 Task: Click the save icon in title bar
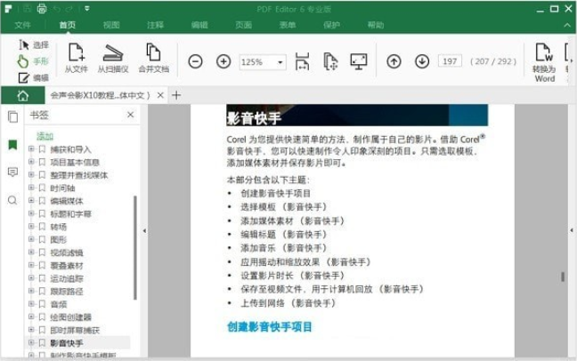27,9
